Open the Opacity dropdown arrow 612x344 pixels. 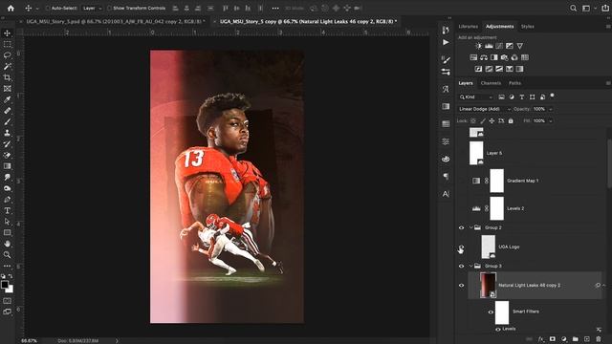(551, 109)
